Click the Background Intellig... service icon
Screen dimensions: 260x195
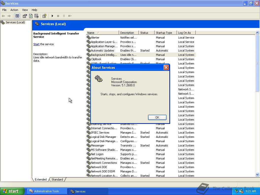[89, 55]
